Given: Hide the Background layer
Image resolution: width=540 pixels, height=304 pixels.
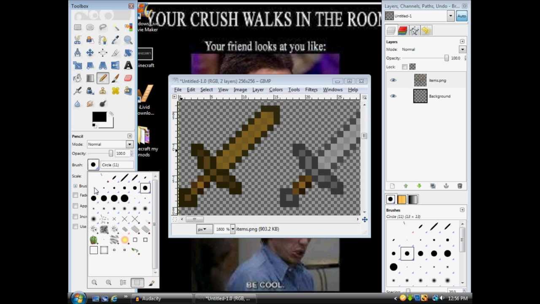Looking at the screenshot, I should pyautogui.click(x=393, y=96).
